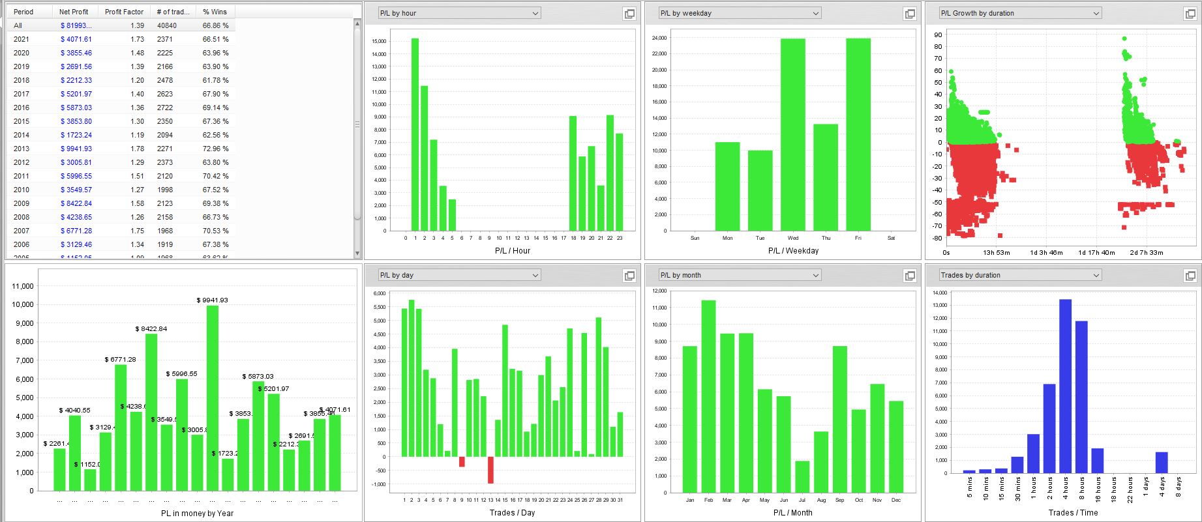Image resolution: width=1202 pixels, height=522 pixels.
Task: Pop out the P/L by hour chart
Action: [629, 14]
